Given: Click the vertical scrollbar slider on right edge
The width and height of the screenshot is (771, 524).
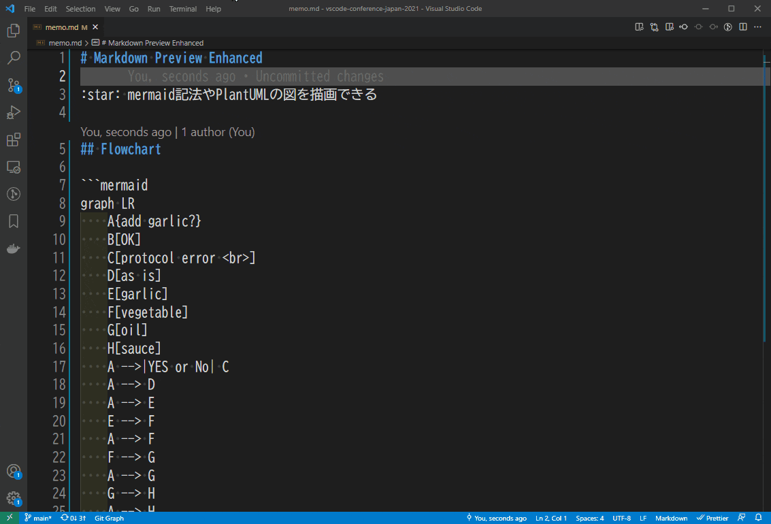Looking at the screenshot, I should click(x=766, y=199).
